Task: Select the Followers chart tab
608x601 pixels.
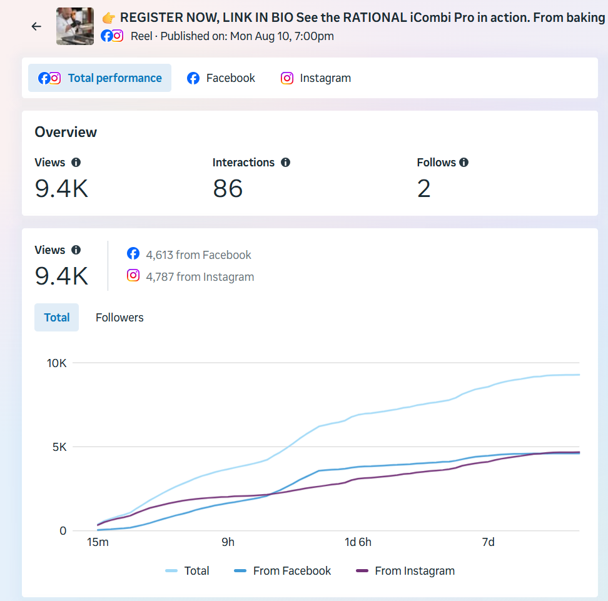Action: click(119, 318)
